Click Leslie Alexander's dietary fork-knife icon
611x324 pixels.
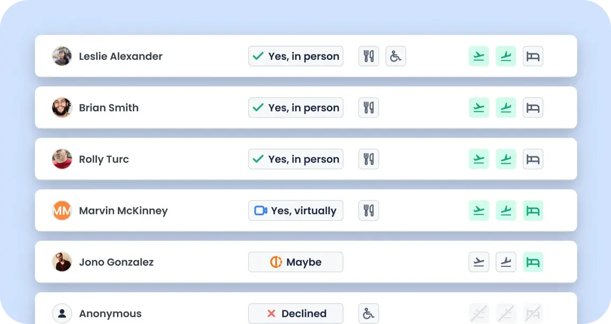[369, 56]
